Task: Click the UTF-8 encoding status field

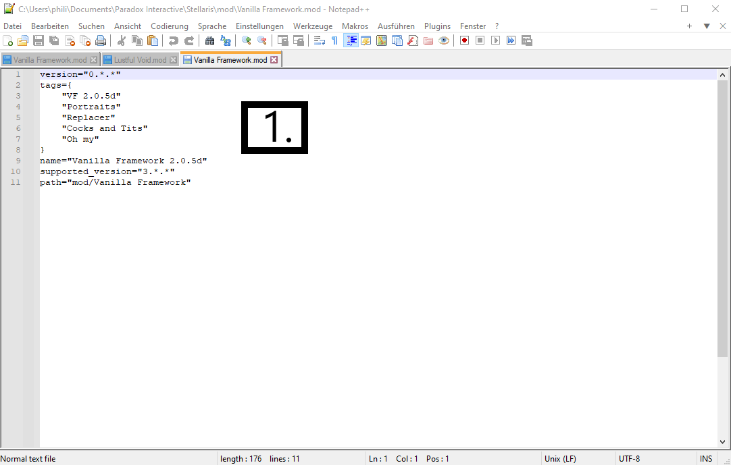Action: [630, 459]
